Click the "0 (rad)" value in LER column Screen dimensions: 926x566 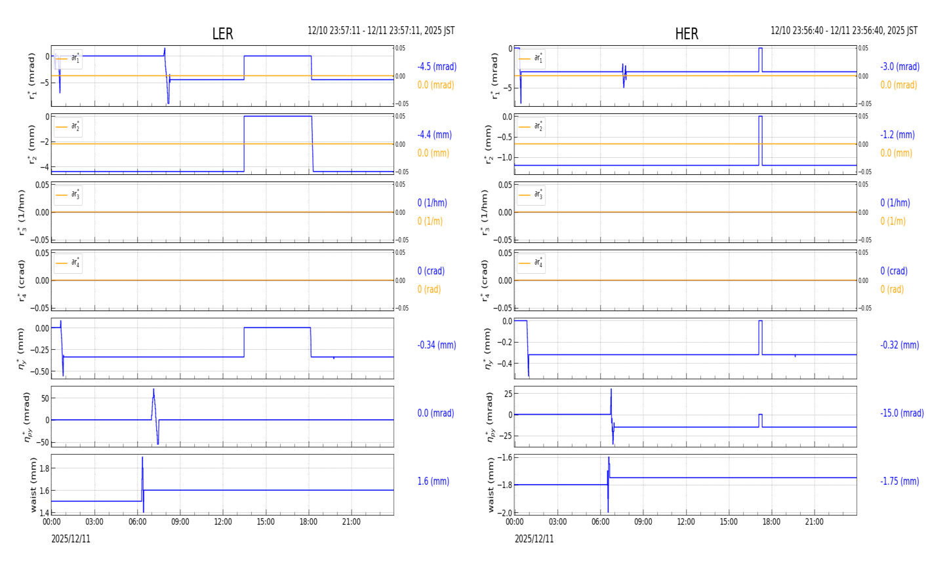[x=429, y=290]
